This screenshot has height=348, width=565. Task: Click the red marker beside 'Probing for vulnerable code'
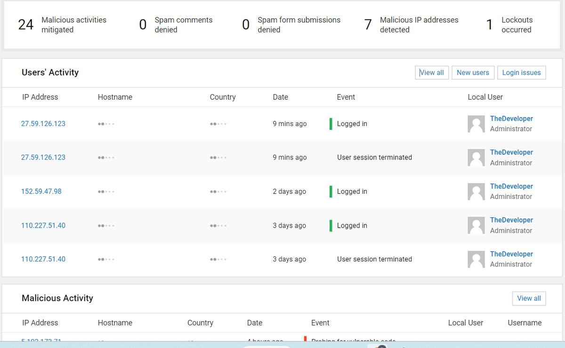point(306,338)
